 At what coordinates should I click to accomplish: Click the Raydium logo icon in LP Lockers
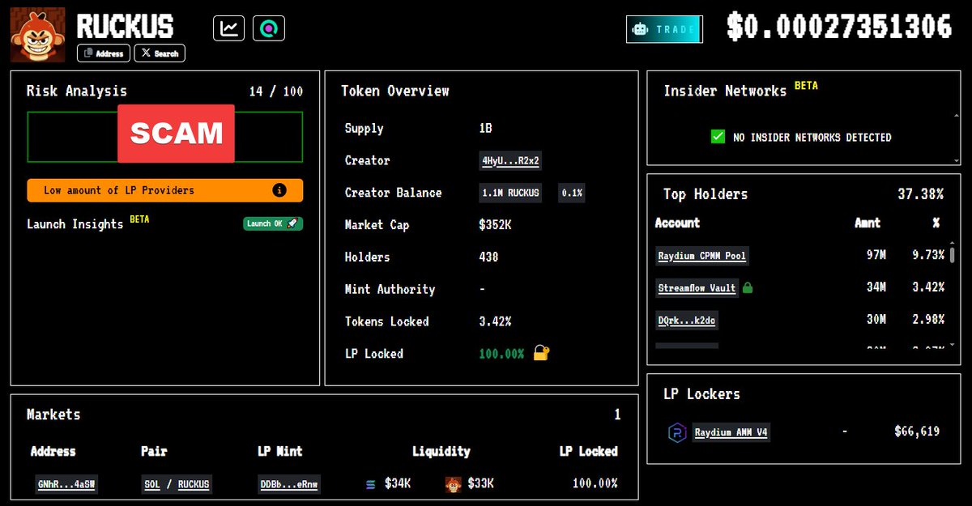pos(676,432)
